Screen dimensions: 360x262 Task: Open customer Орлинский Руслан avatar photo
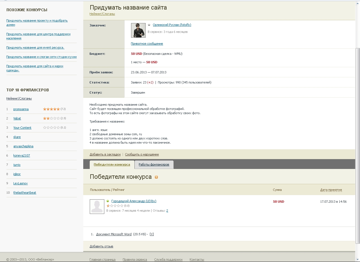138,30
